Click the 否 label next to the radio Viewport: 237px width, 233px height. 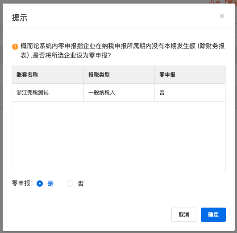click(x=80, y=184)
